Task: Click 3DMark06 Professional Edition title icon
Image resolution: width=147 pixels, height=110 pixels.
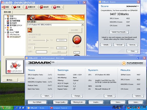Action: [26, 58]
